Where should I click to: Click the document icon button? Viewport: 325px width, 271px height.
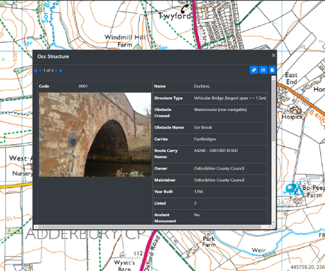pos(272,70)
